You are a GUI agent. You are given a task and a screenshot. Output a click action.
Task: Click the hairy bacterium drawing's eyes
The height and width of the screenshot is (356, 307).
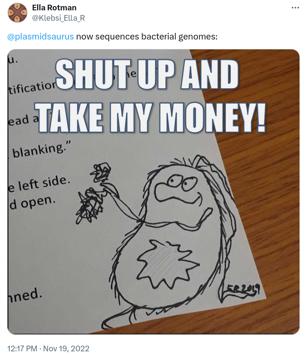pos(182,182)
